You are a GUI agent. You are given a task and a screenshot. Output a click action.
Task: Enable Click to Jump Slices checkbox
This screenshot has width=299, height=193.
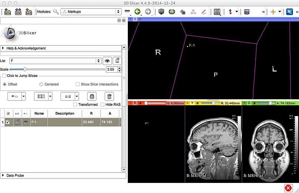pyautogui.click(x=4, y=76)
